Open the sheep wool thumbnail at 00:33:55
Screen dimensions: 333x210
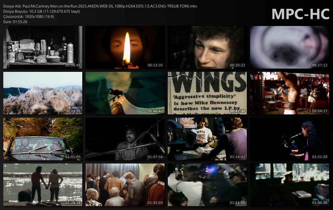point(43,93)
